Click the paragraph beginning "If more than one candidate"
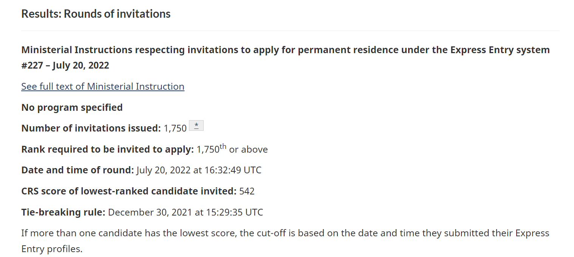This screenshot has height=257, width=574. [285, 233]
